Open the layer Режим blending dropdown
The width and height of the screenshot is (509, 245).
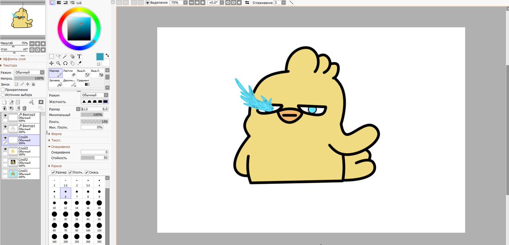pyautogui.click(x=29, y=73)
